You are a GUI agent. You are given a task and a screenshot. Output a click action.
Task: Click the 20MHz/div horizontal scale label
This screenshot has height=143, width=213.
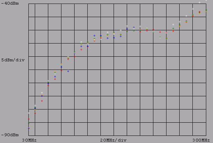(x=113, y=140)
